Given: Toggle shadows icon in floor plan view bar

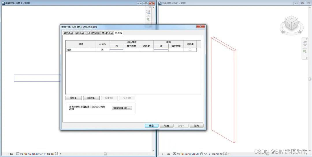Looking at the screenshot, I should click(29, 154).
